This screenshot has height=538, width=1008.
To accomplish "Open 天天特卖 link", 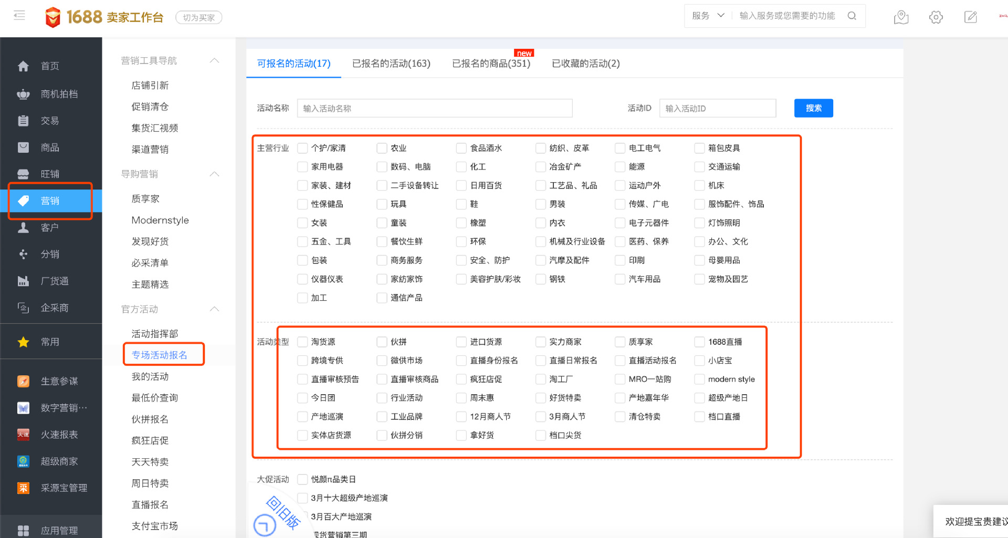I will pos(150,462).
